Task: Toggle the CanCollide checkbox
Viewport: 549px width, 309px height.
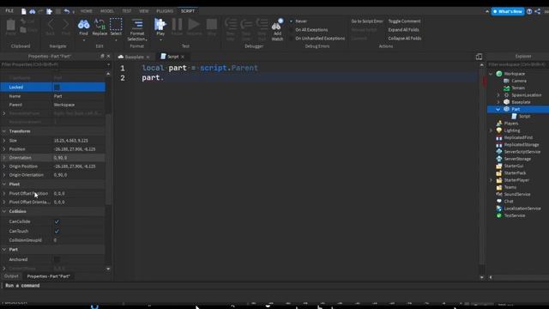Action: [57, 221]
